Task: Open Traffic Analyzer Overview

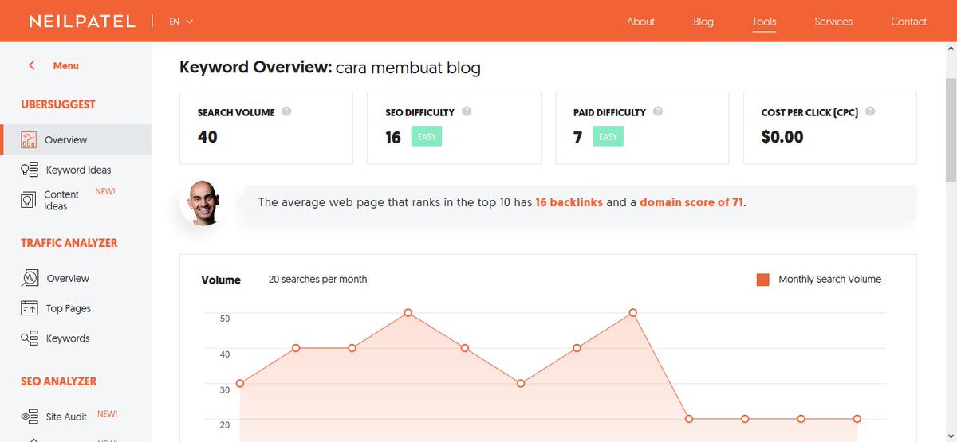Action: pyautogui.click(x=68, y=278)
